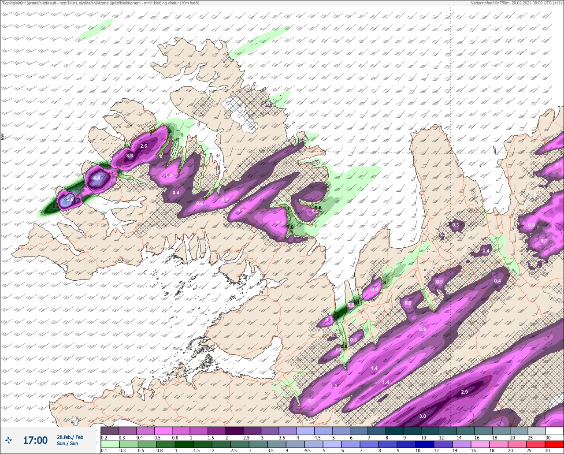The image size is (564, 454).
Task: Pick the bright pink swatch between 0.5 and 0.8 upper row
Action: click(163, 431)
